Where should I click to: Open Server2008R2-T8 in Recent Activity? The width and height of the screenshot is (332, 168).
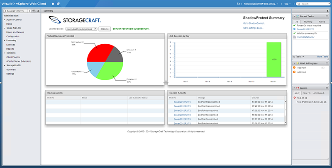[x=182, y=115]
